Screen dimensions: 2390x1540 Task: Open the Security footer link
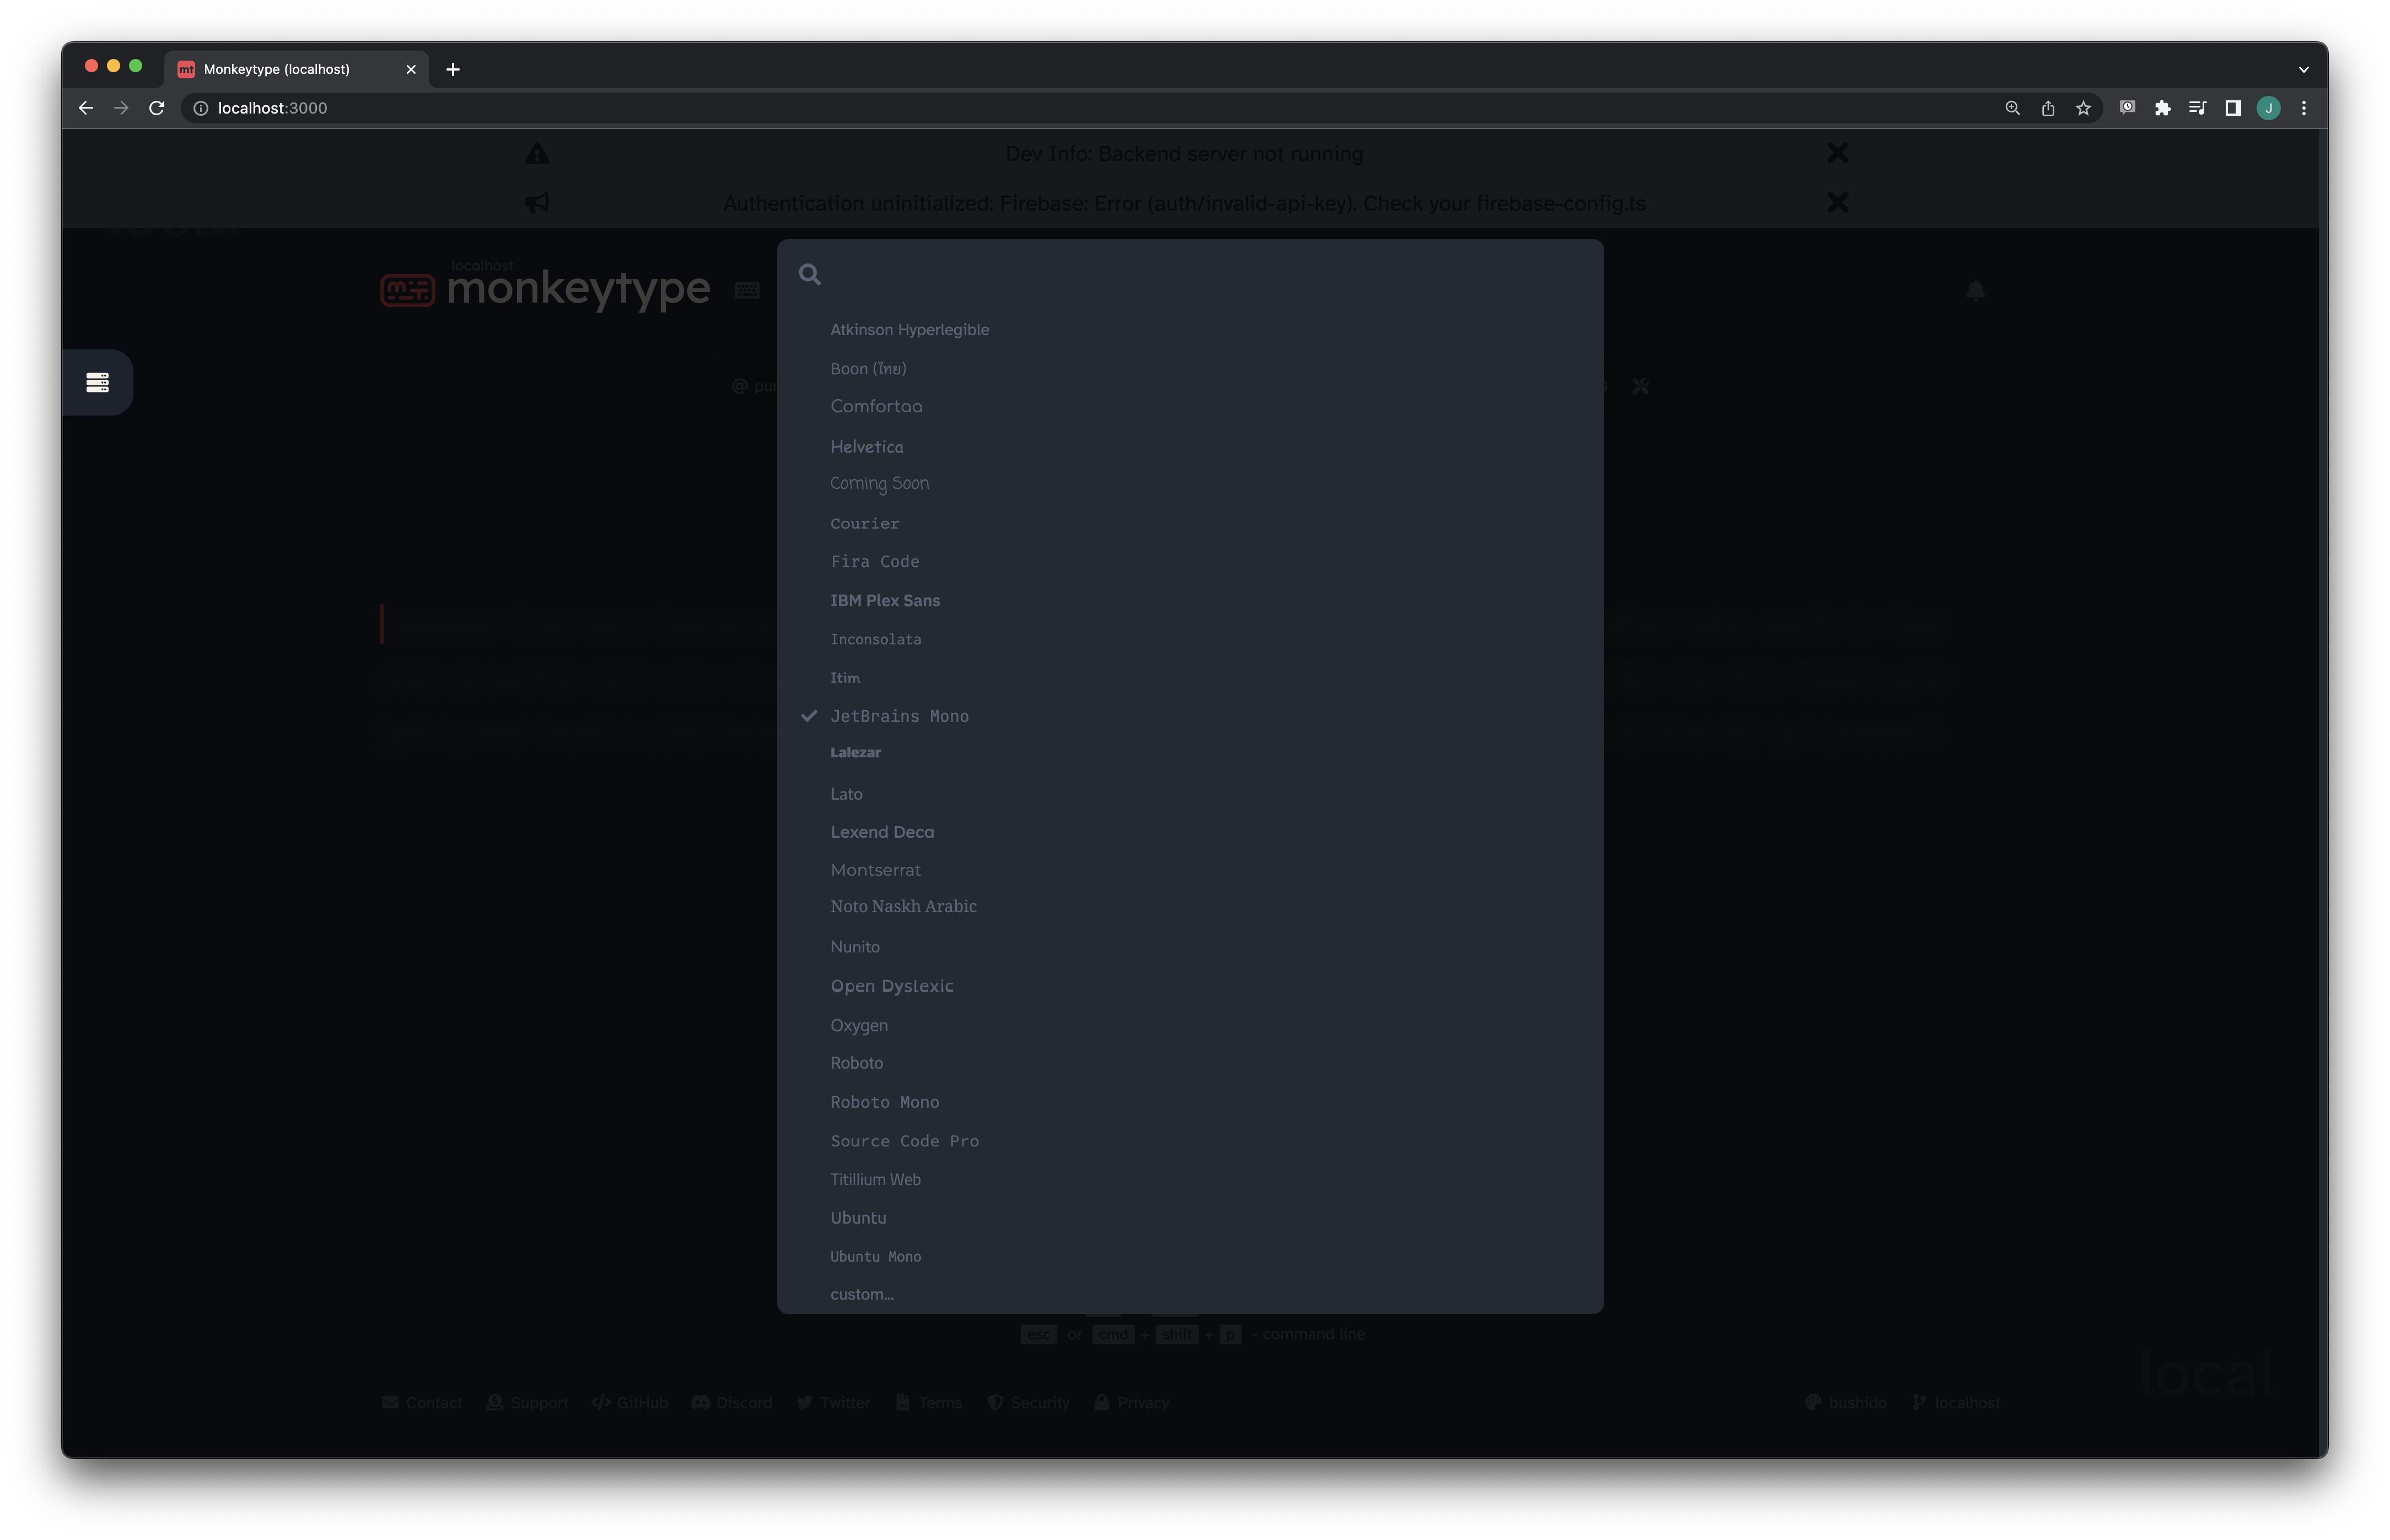tap(1028, 1403)
